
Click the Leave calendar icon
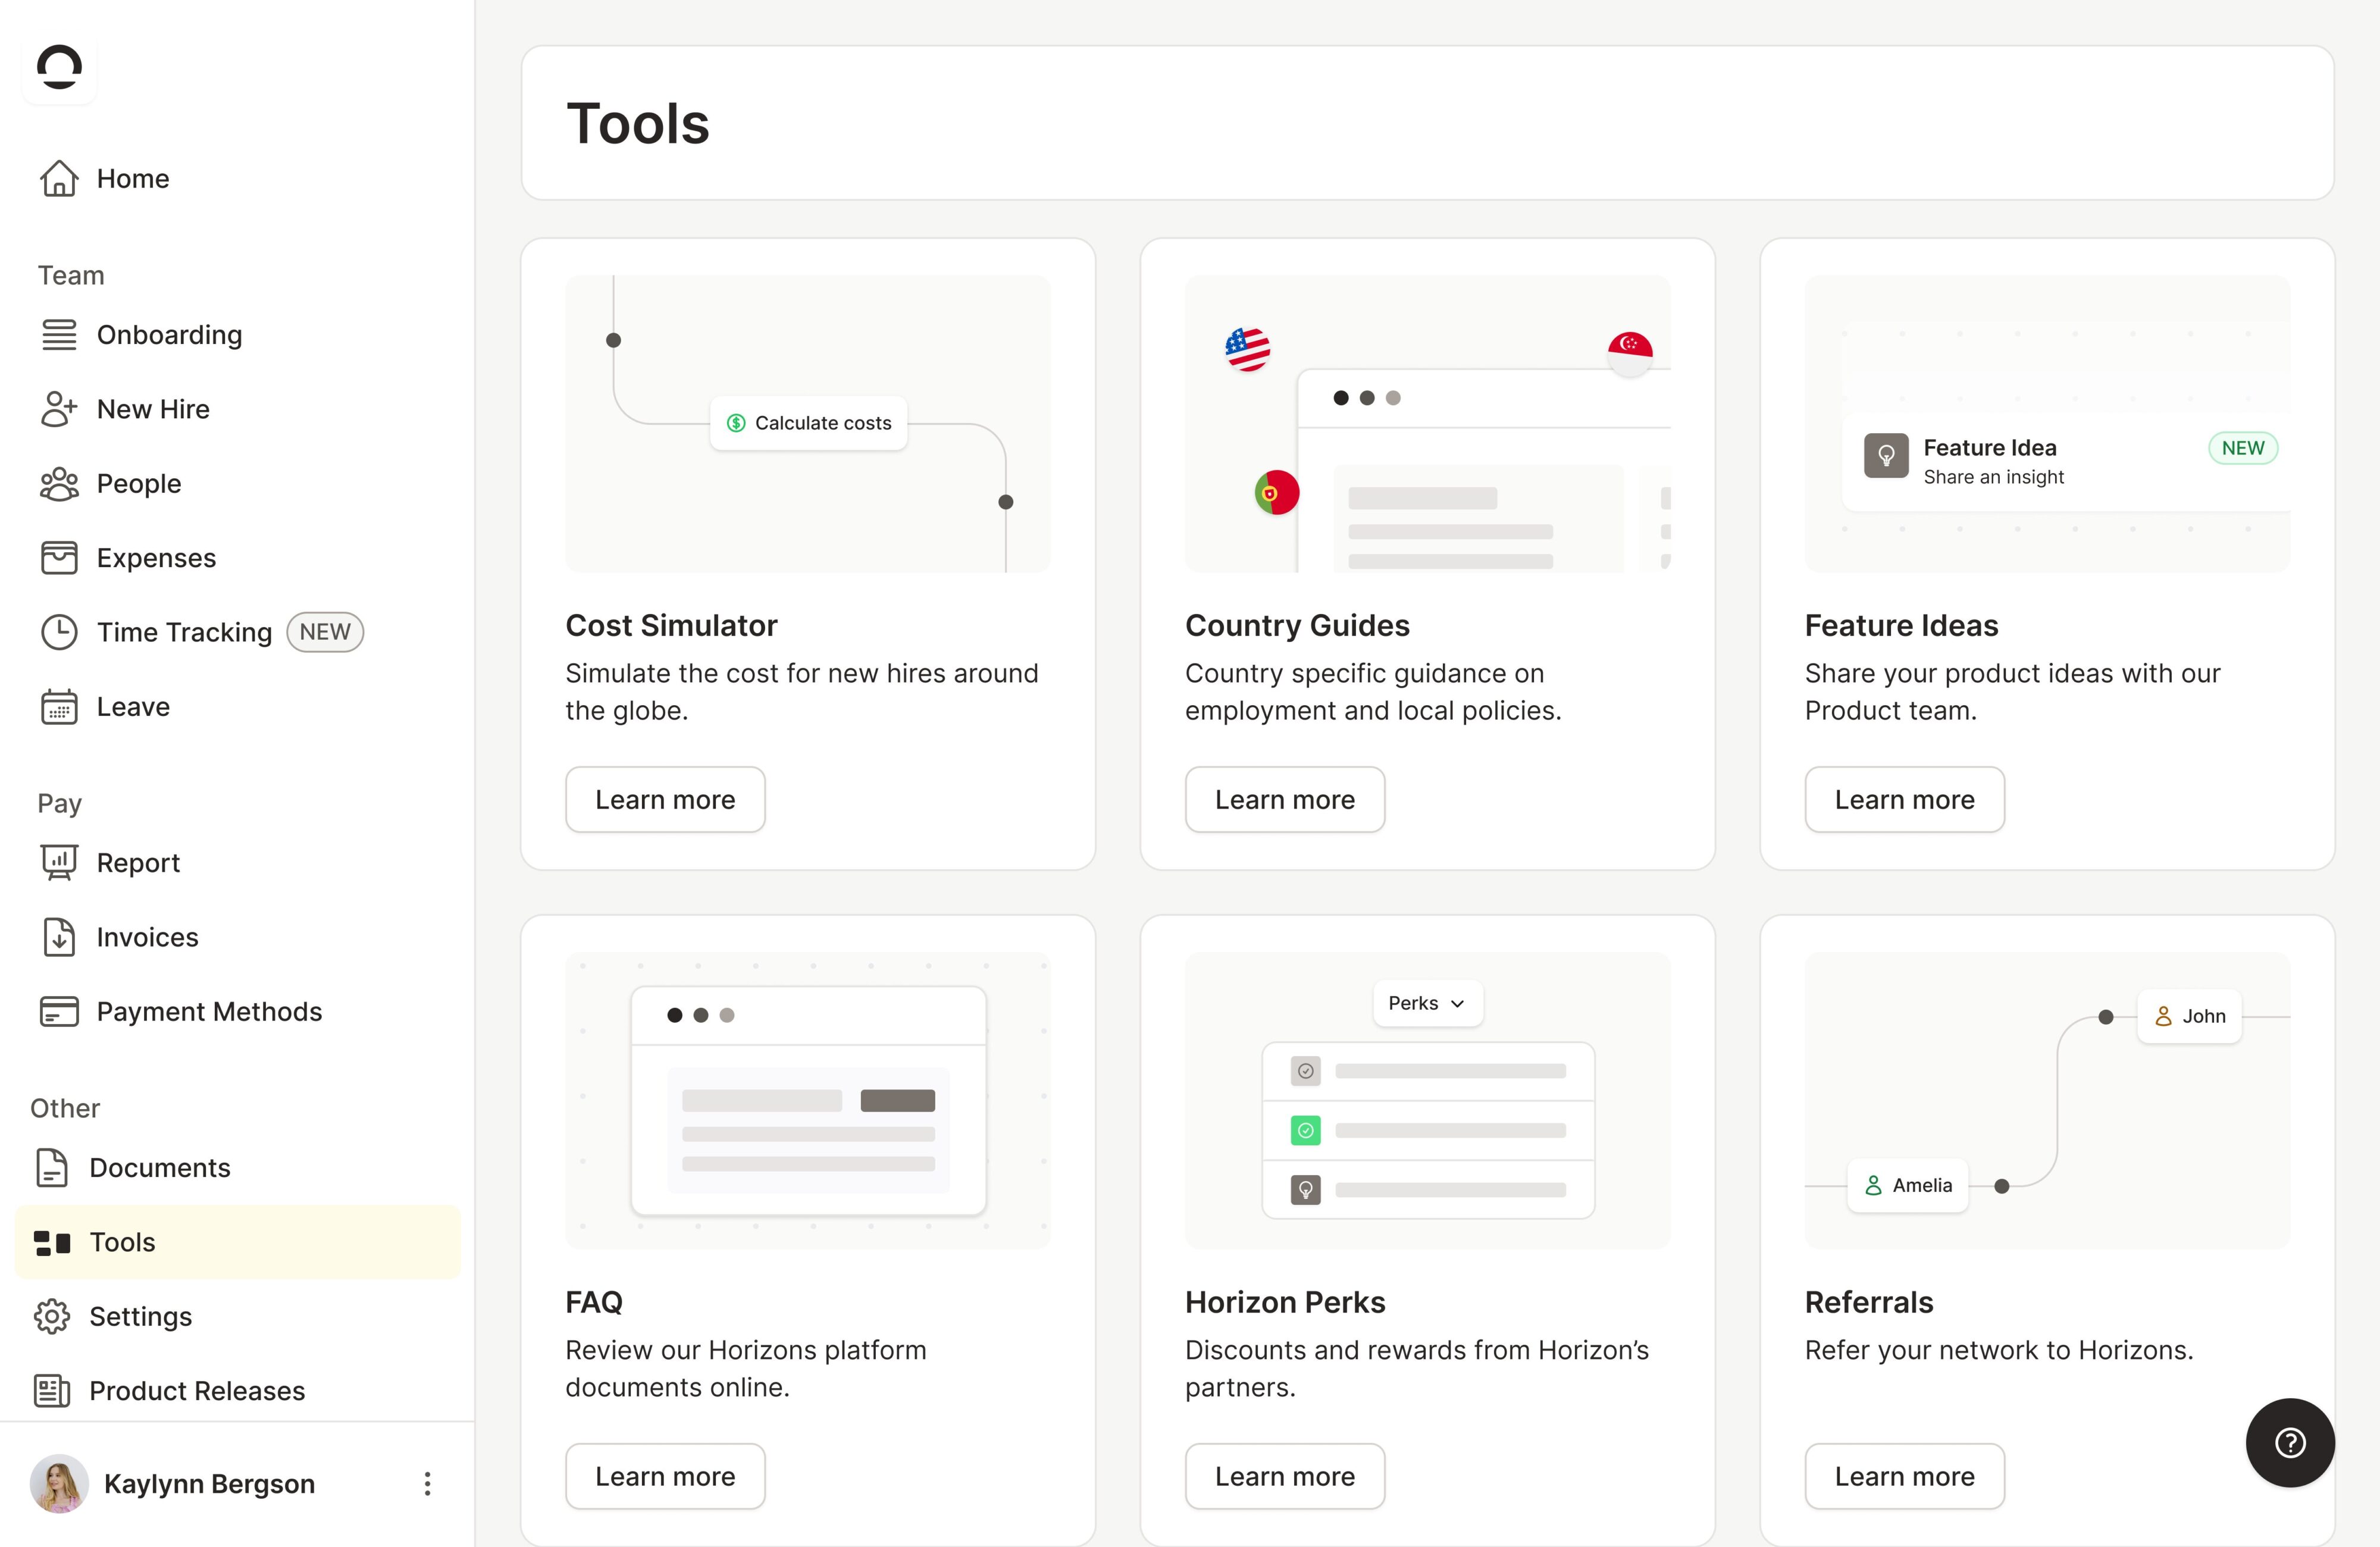coord(59,707)
